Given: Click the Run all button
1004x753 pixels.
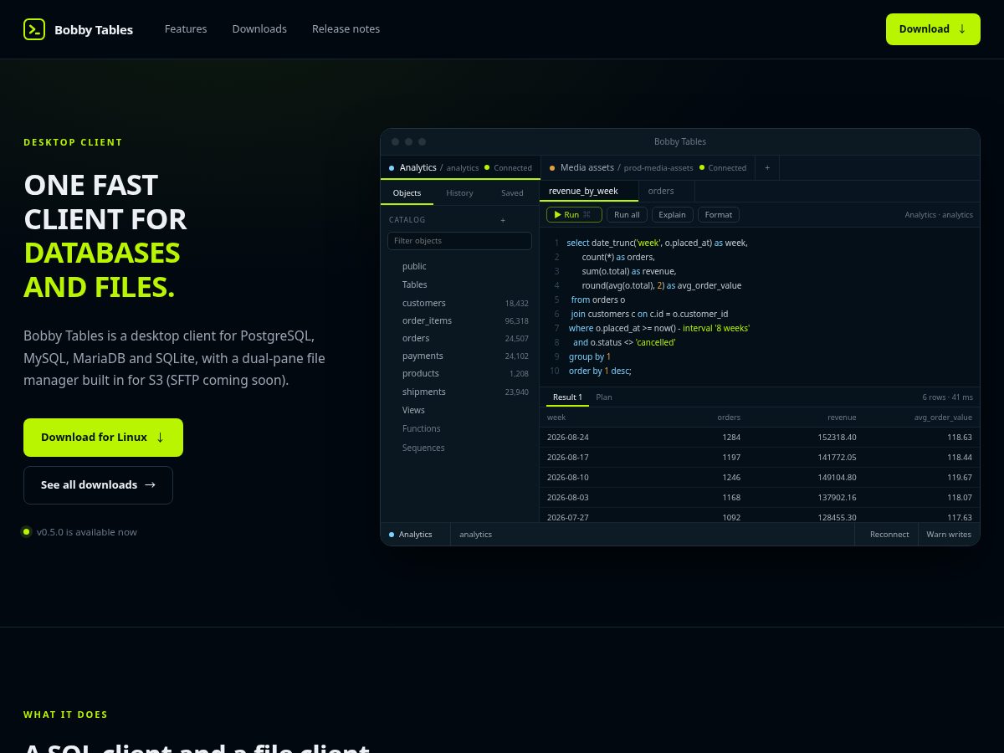Looking at the screenshot, I should pos(627,215).
